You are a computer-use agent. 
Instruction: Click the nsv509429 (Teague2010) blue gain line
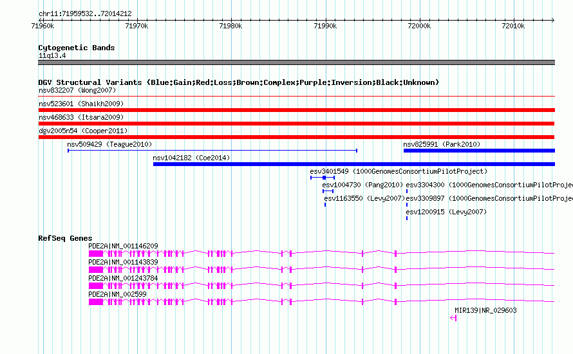pyautogui.click(x=212, y=151)
